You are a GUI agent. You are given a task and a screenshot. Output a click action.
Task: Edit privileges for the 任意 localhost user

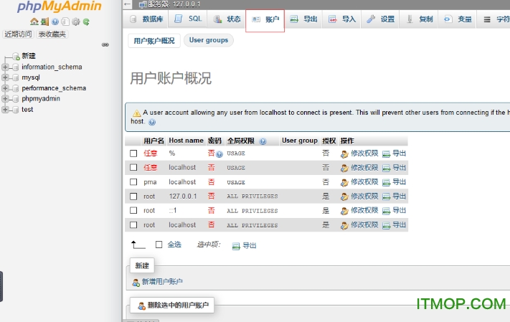359,168
